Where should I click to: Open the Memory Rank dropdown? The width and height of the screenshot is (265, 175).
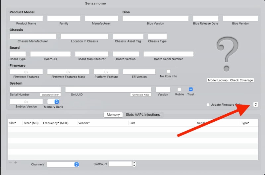(x=53, y=102)
